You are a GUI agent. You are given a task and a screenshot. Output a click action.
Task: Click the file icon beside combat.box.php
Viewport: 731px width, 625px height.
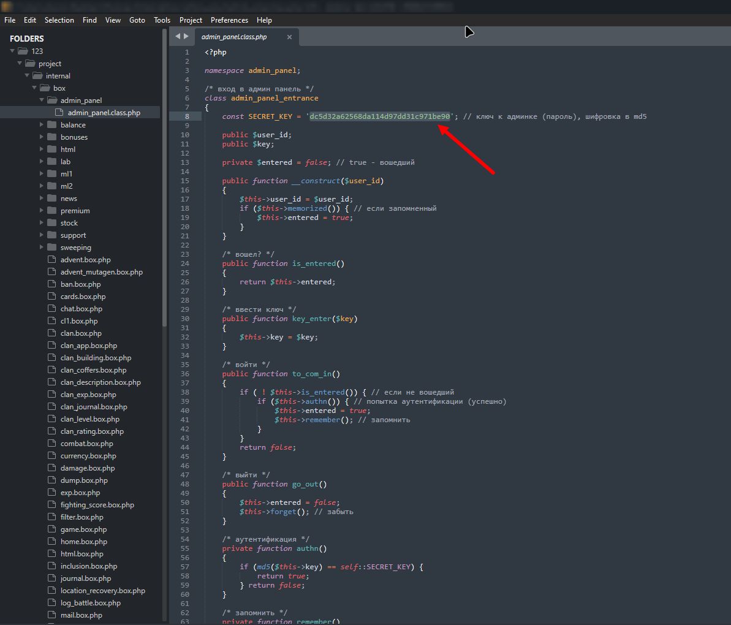pyautogui.click(x=52, y=444)
